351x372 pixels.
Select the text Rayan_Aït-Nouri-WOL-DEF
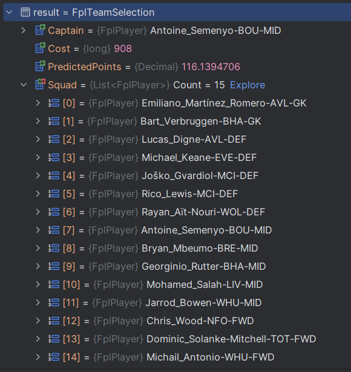tap(203, 212)
